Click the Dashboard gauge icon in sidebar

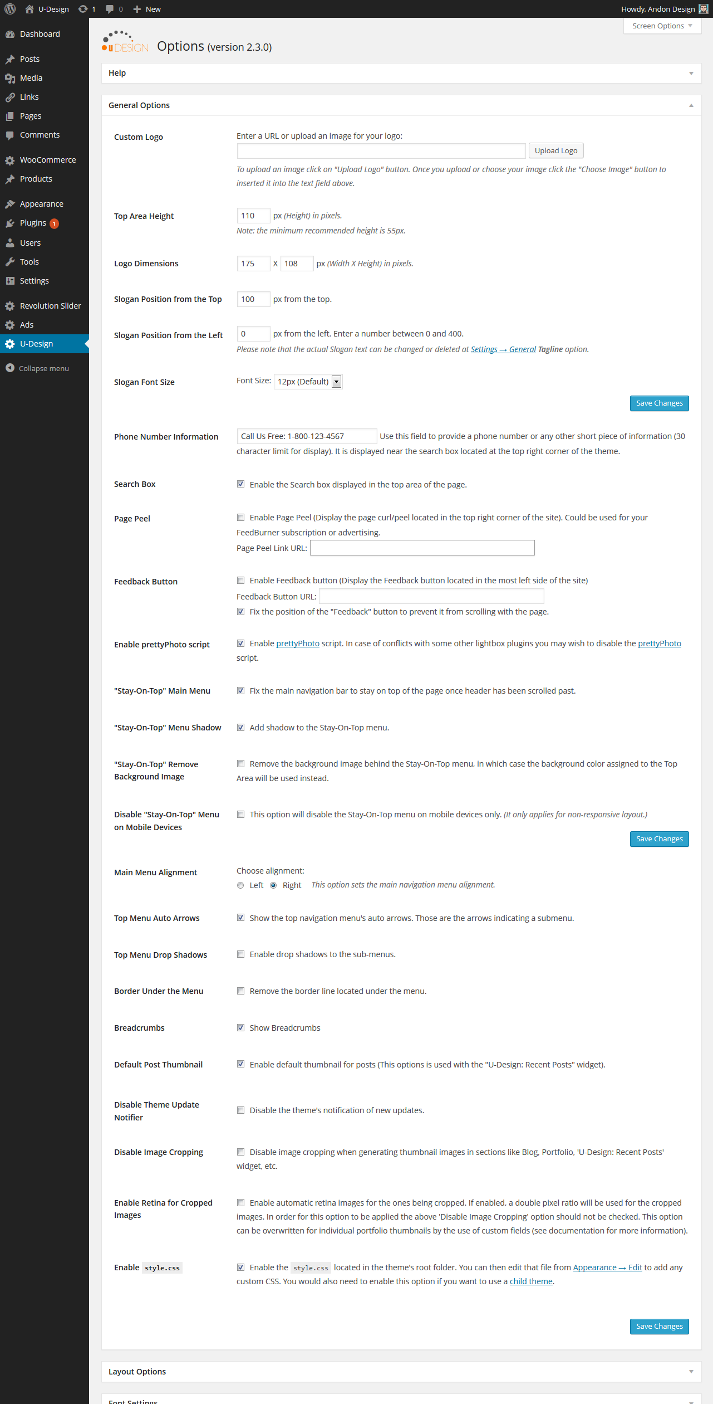[x=10, y=34]
